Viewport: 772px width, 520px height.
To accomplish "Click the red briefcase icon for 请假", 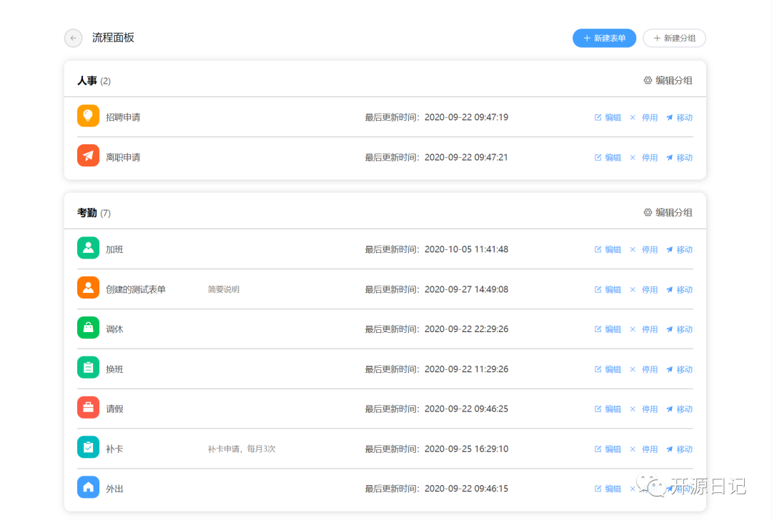I will click(88, 407).
